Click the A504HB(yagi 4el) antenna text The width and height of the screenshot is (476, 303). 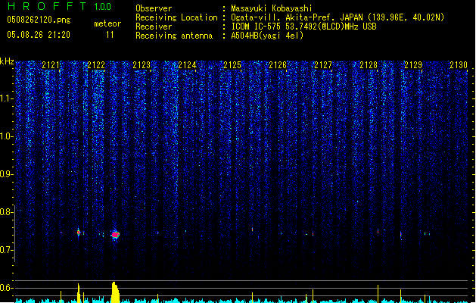[x=267, y=36]
